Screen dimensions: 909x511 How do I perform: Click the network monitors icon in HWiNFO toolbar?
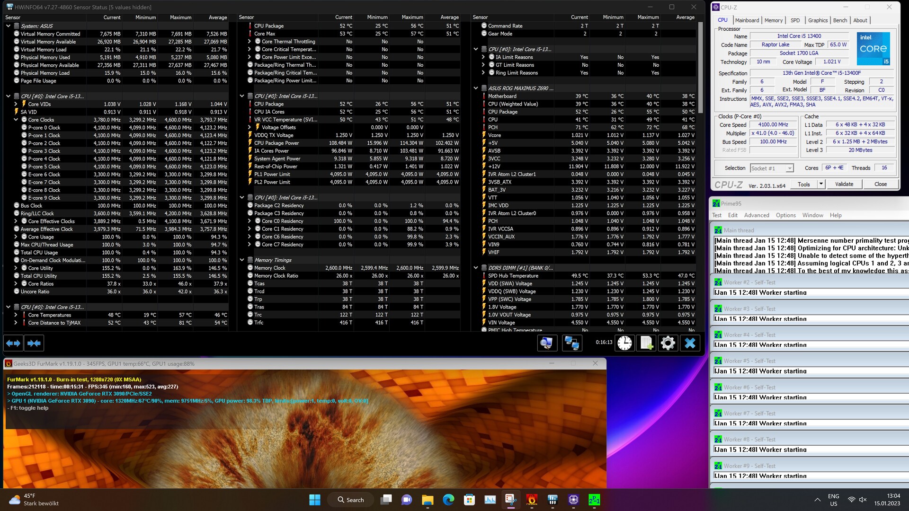coord(571,343)
